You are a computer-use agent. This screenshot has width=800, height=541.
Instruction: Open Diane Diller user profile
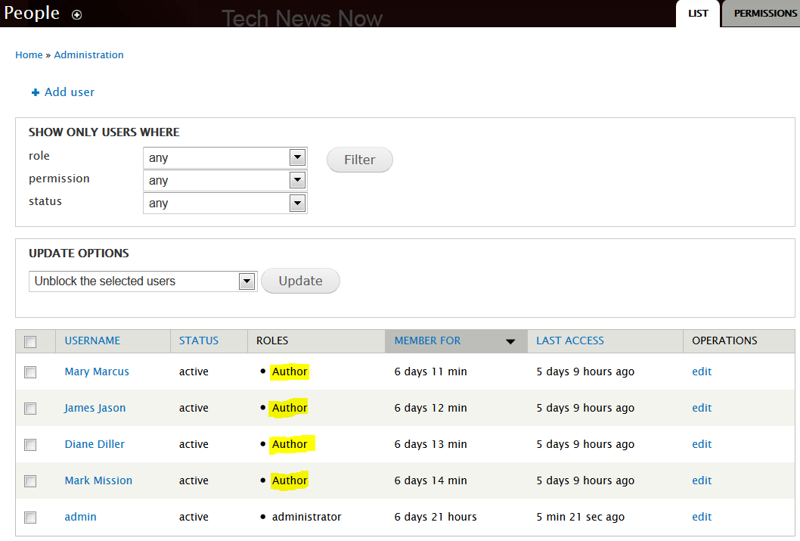(95, 444)
